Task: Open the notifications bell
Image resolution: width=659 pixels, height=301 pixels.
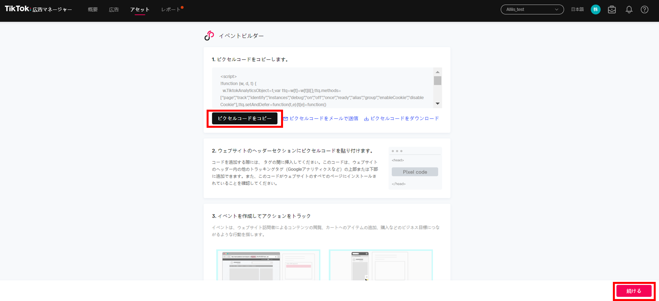Action: 629,10
